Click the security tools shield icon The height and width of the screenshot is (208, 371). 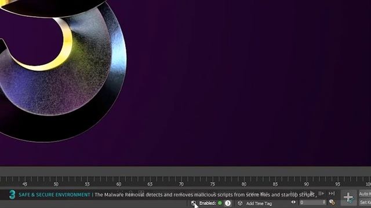point(194,203)
